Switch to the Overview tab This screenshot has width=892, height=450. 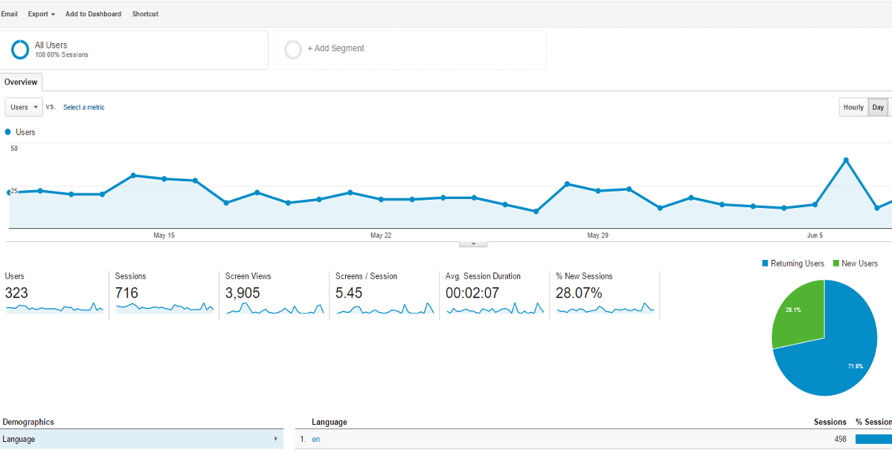click(21, 82)
